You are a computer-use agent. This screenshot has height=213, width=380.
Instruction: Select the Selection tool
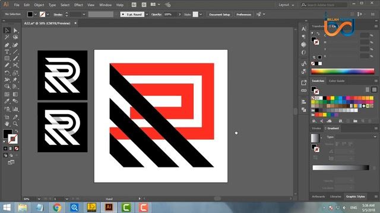(x=7, y=30)
